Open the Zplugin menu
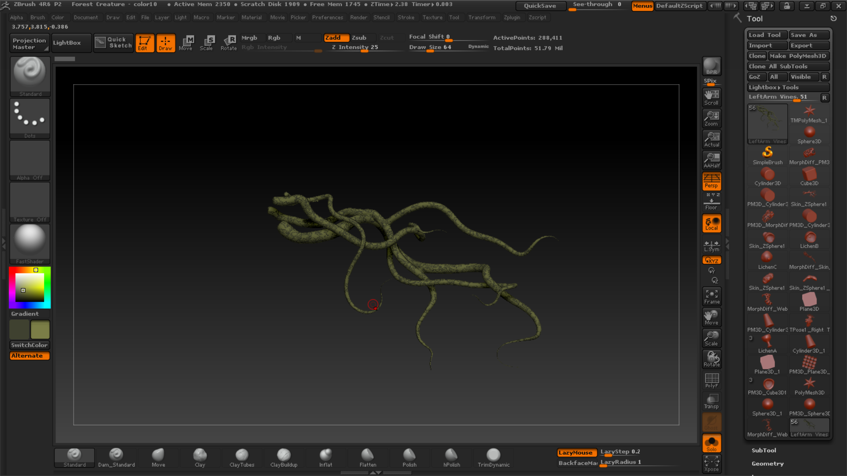The width and height of the screenshot is (847, 476). coord(512,17)
